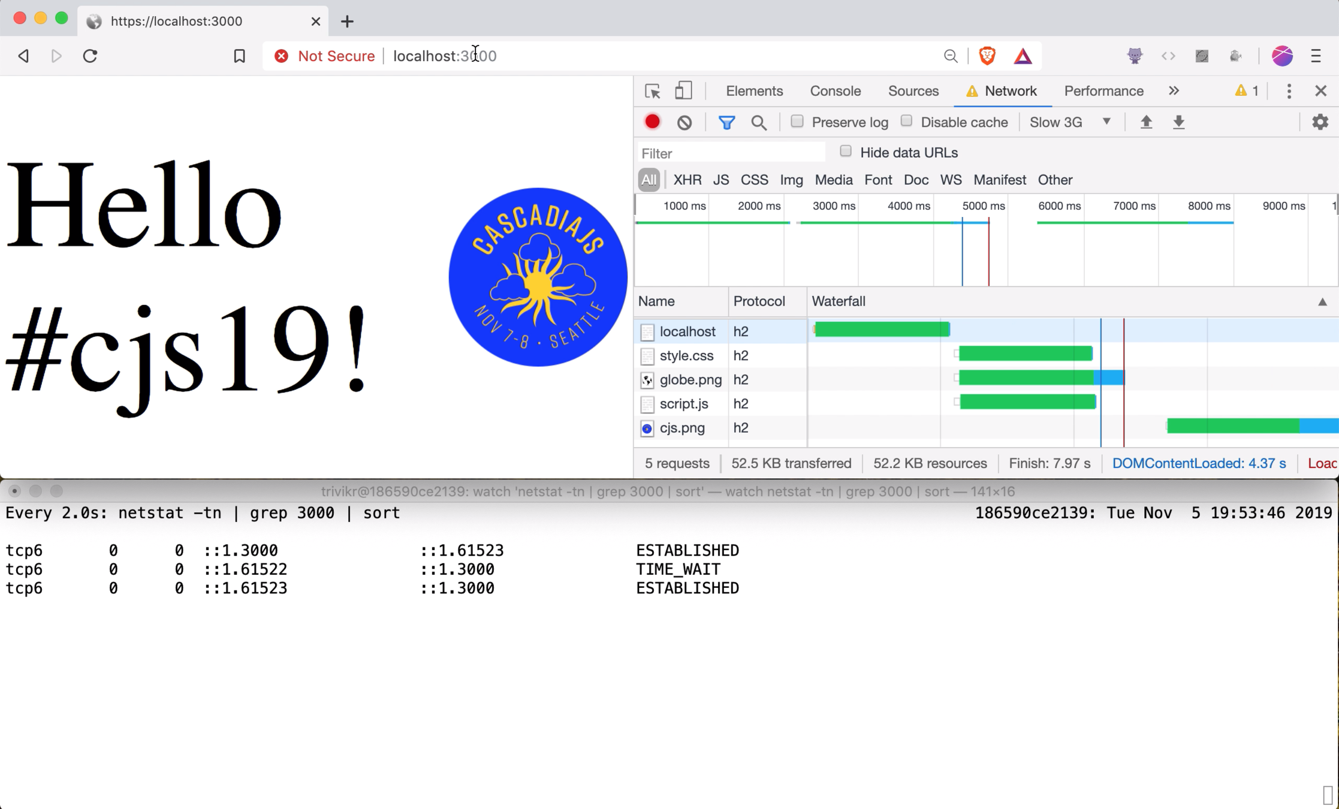The height and width of the screenshot is (809, 1339).
Task: Expand more DevTools tabs chevron
Action: (1174, 91)
